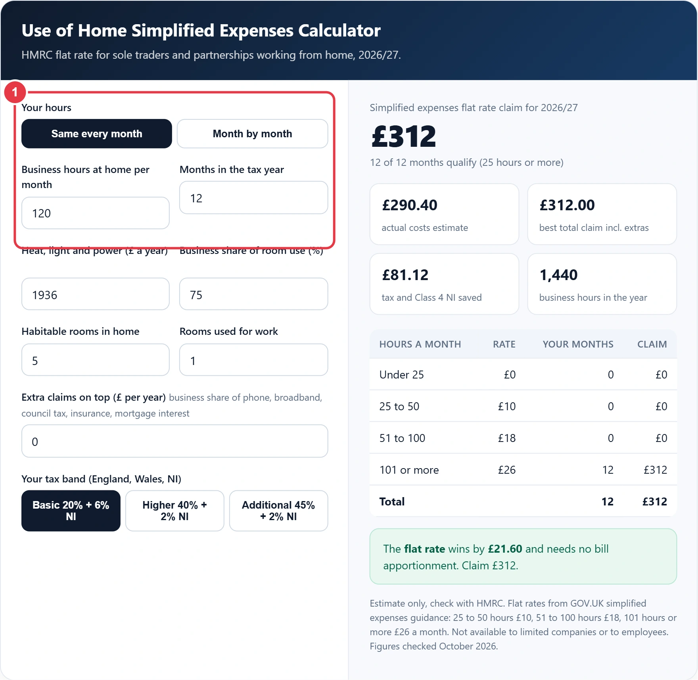Image resolution: width=698 pixels, height=680 pixels.
Task: Focus the Extra claims on top field
Action: tap(174, 441)
